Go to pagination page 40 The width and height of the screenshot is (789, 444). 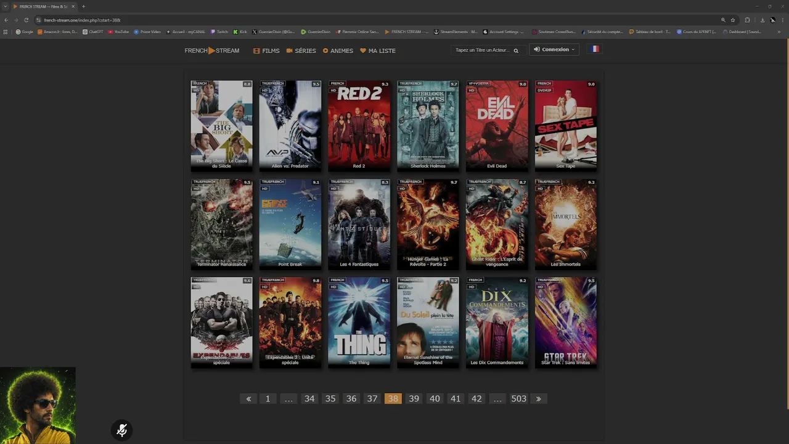435,398
